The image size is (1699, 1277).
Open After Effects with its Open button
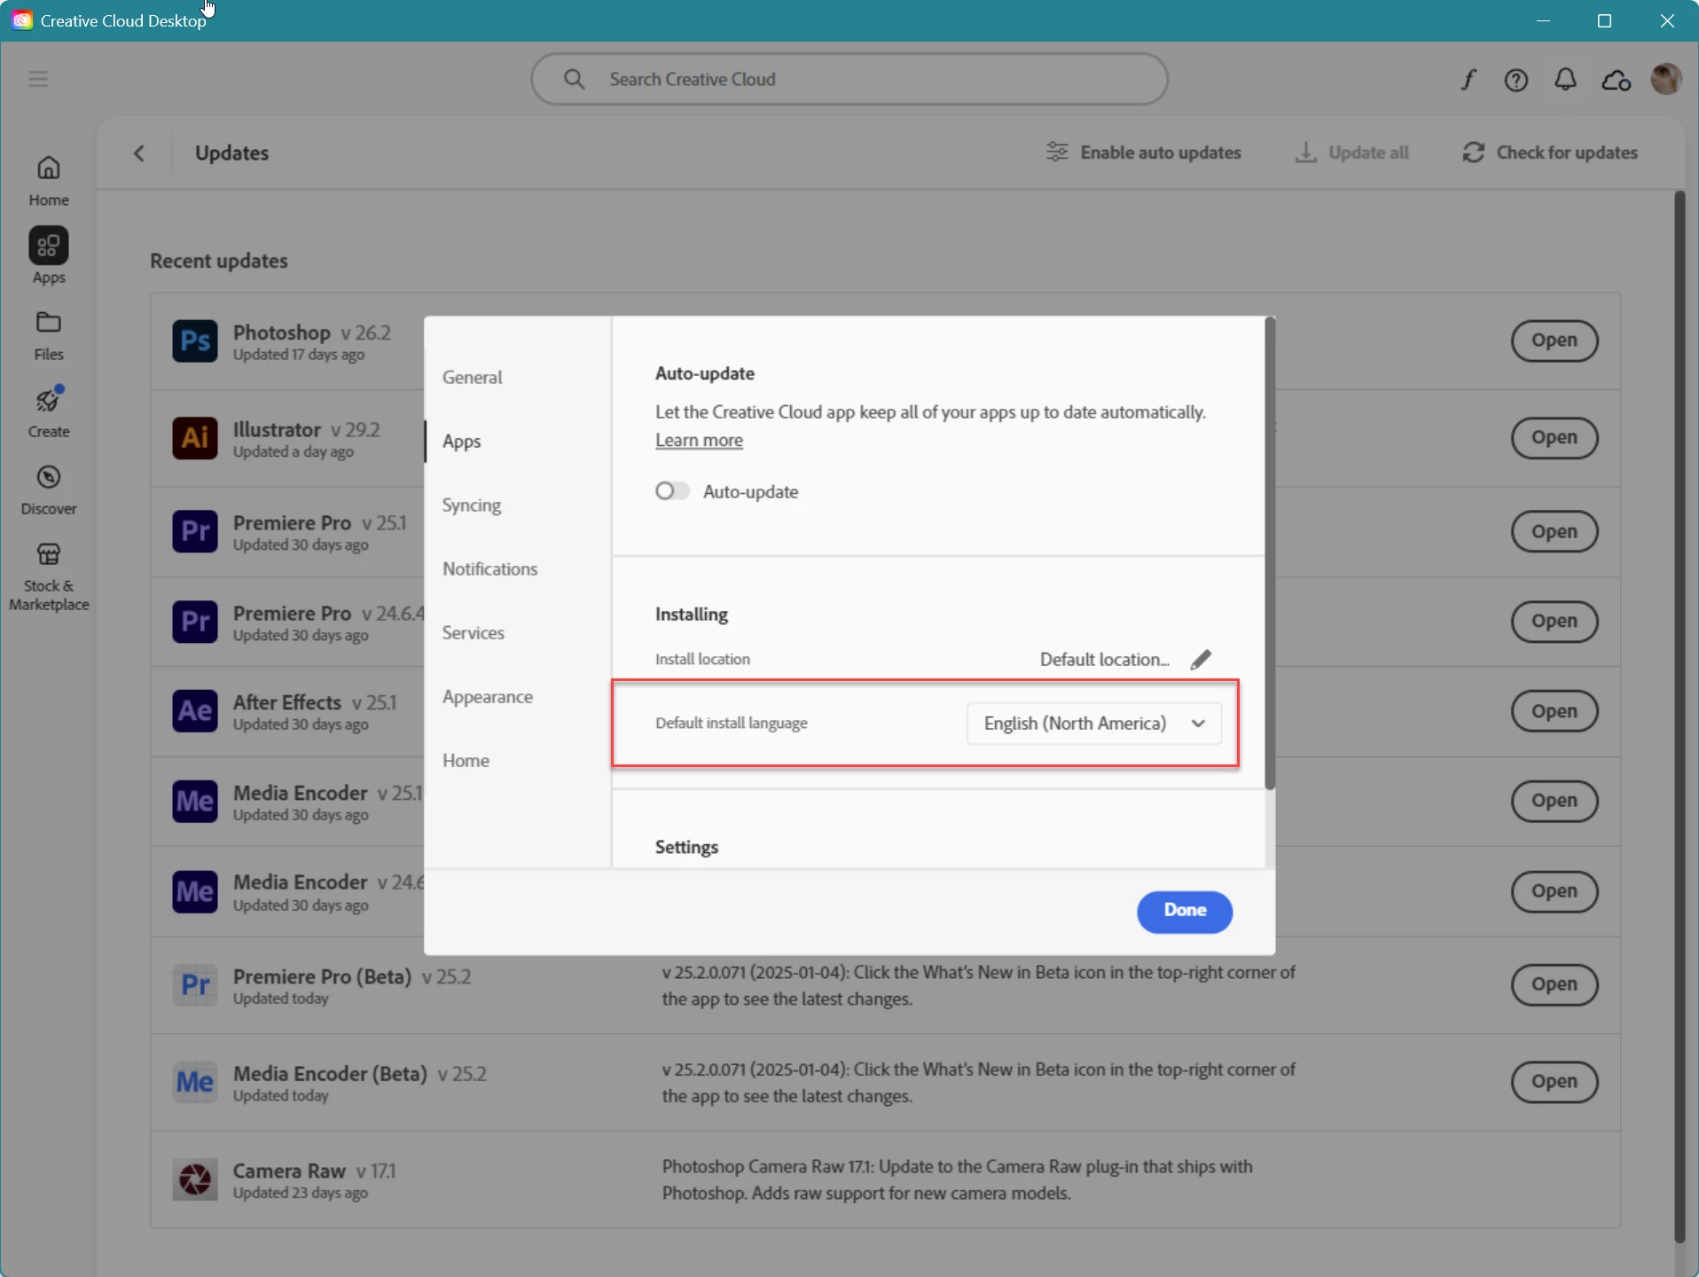pos(1554,711)
